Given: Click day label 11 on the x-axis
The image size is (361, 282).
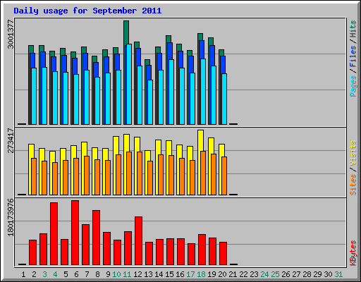Looking at the screenshot, I should 127,274.
